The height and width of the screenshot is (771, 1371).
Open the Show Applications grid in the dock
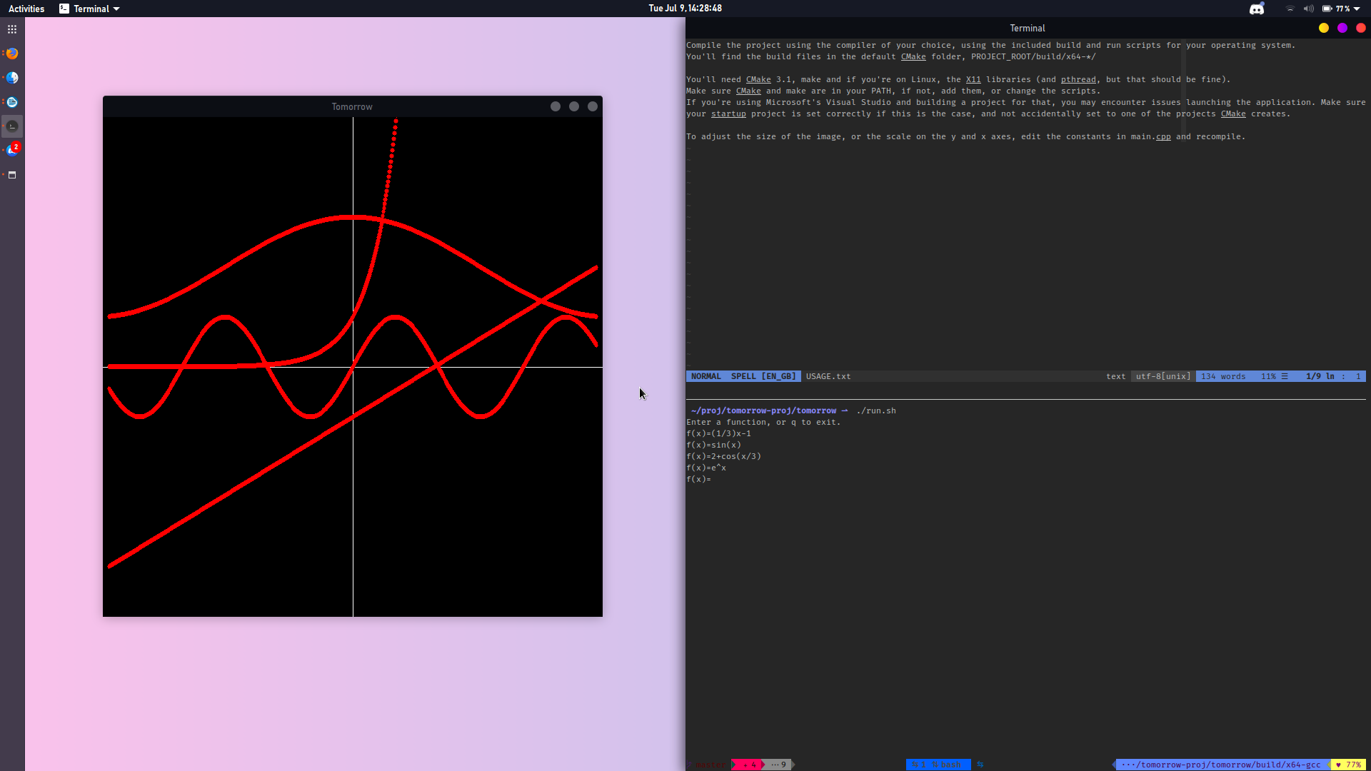12,29
